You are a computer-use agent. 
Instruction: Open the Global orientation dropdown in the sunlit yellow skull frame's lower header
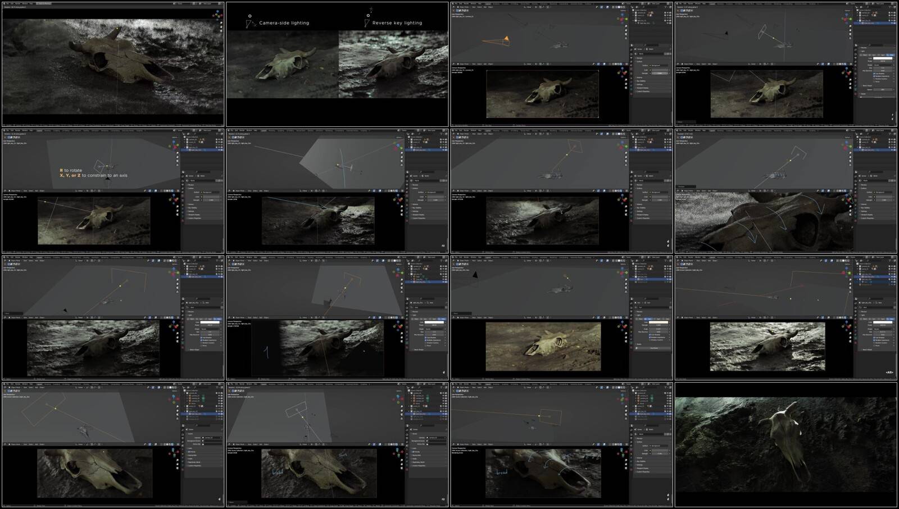(530, 317)
